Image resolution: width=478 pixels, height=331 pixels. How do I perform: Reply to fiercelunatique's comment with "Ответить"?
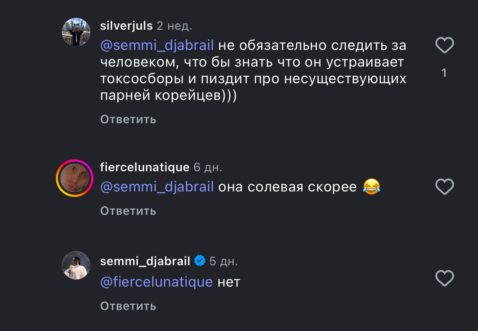pyautogui.click(x=128, y=211)
